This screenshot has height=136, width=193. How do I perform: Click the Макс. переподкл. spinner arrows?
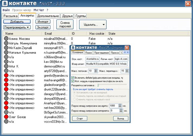coord(127,71)
